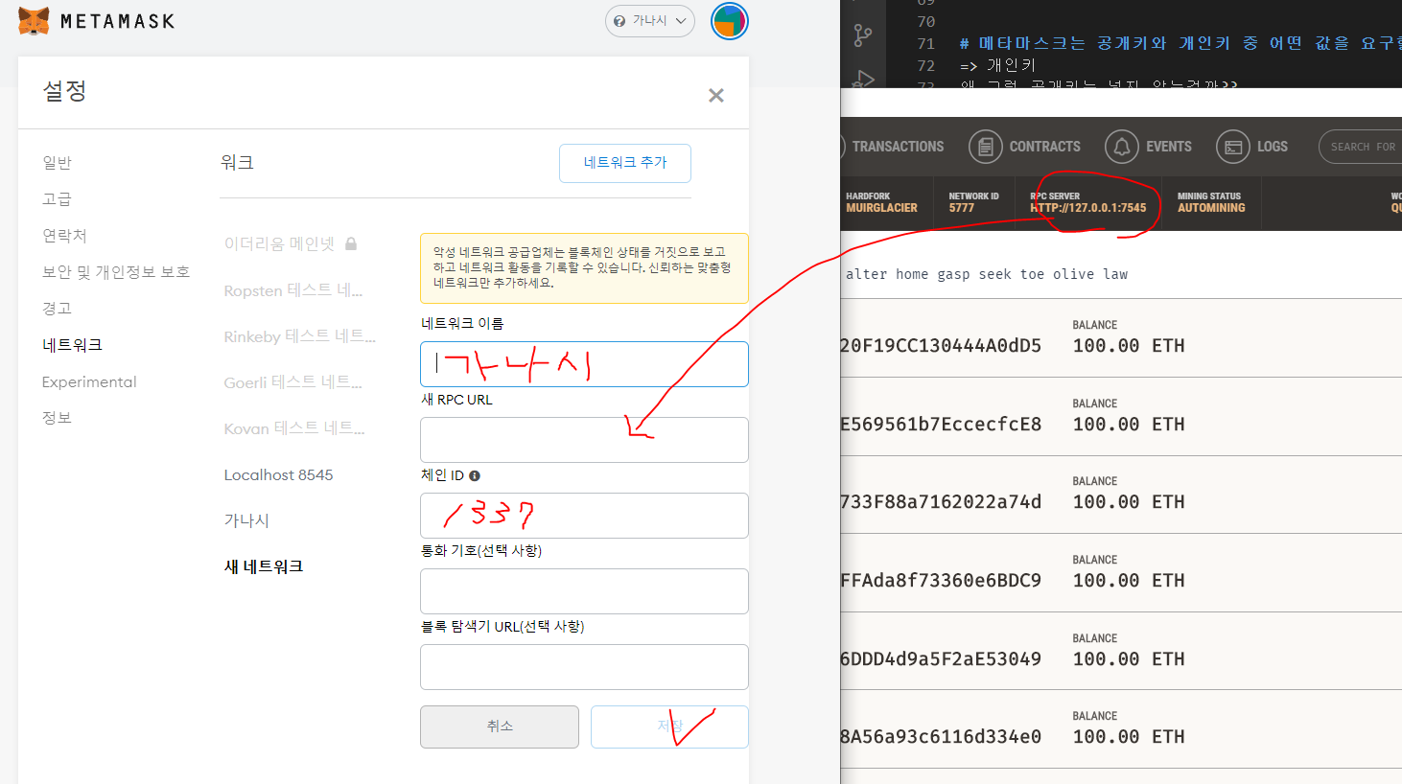Image resolution: width=1402 pixels, height=784 pixels.
Task: Click the Ganache mnemonic phrase text
Action: (x=986, y=274)
